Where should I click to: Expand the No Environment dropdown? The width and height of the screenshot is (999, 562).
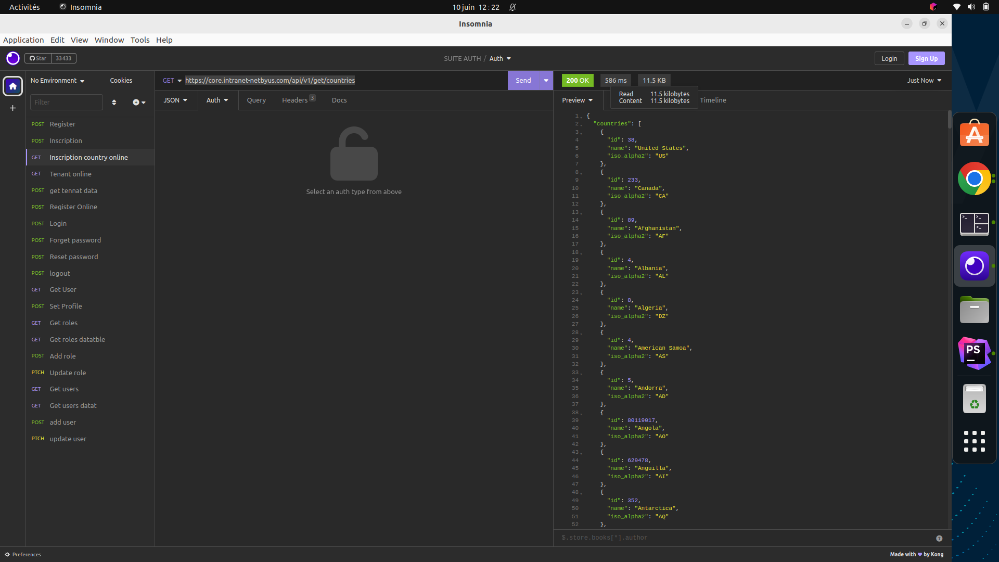pyautogui.click(x=57, y=81)
